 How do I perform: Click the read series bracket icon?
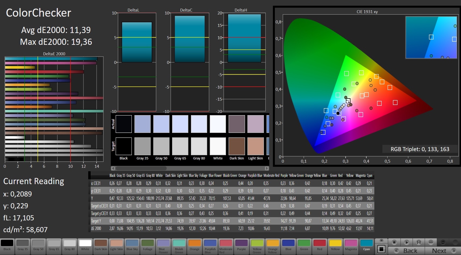(x=419, y=242)
